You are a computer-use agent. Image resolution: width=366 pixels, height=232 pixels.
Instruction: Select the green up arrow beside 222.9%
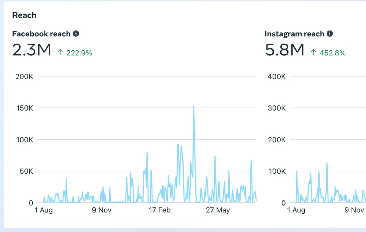pyautogui.click(x=60, y=53)
